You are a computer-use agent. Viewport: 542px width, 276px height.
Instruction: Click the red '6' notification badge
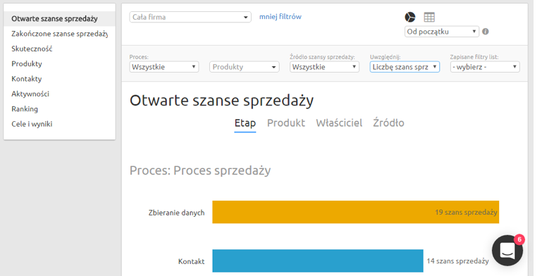(x=519, y=239)
